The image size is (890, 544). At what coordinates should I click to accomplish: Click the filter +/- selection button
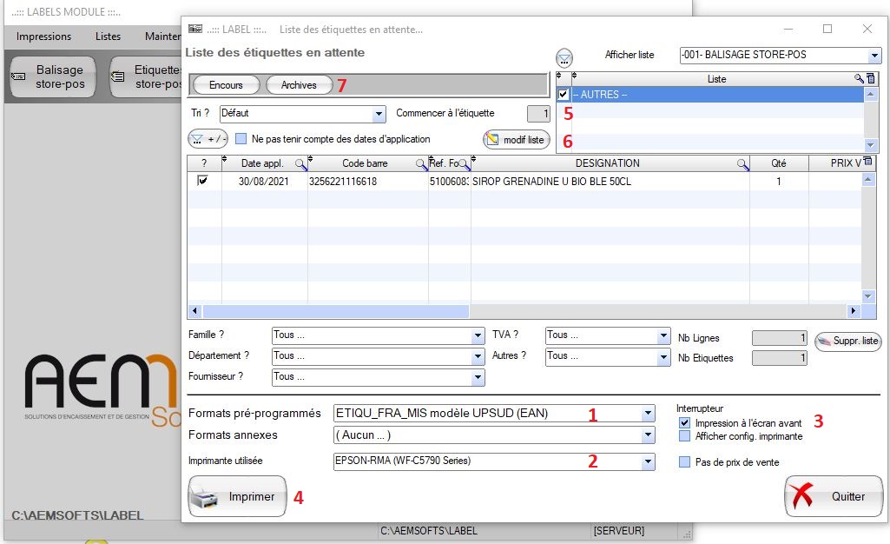pyautogui.click(x=208, y=139)
